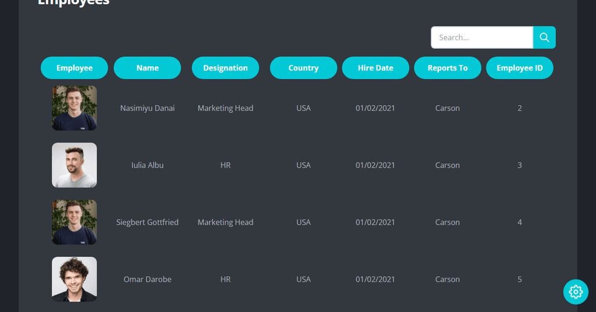Click hire date in Omar Darobe's row
This screenshot has height=312, width=596.
(x=375, y=279)
